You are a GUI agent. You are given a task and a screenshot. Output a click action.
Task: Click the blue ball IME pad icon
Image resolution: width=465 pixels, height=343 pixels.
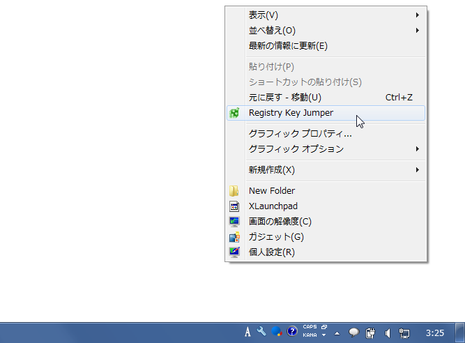[x=276, y=331]
